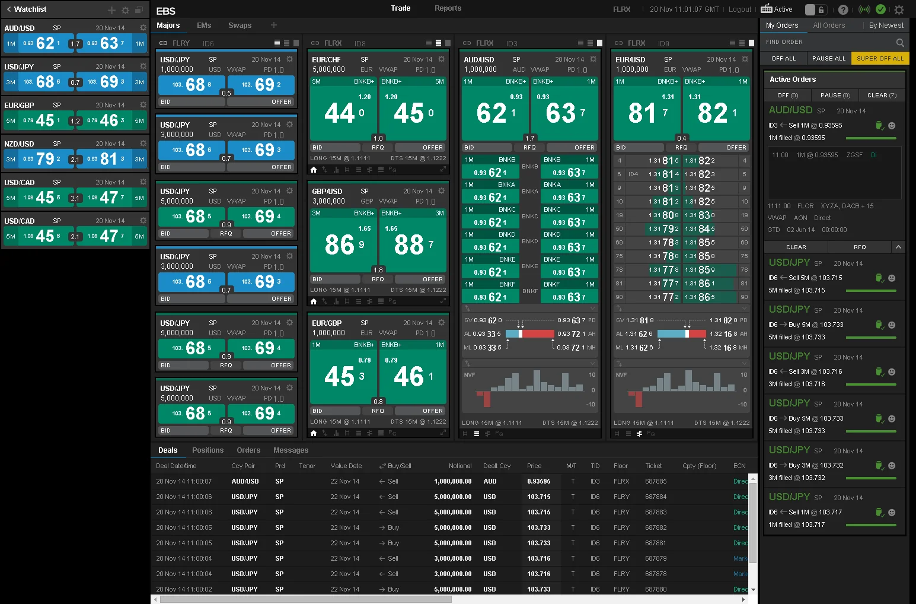Toggle keyboard Active mode
The height and width of the screenshot is (604, 916).
point(777,9)
